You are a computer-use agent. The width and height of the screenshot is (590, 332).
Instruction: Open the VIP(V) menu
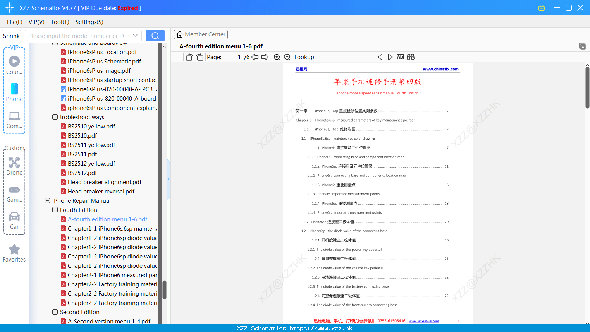(x=36, y=22)
